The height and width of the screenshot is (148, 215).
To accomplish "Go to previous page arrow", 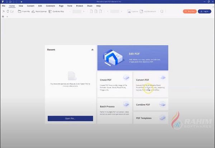I will 108,11.
